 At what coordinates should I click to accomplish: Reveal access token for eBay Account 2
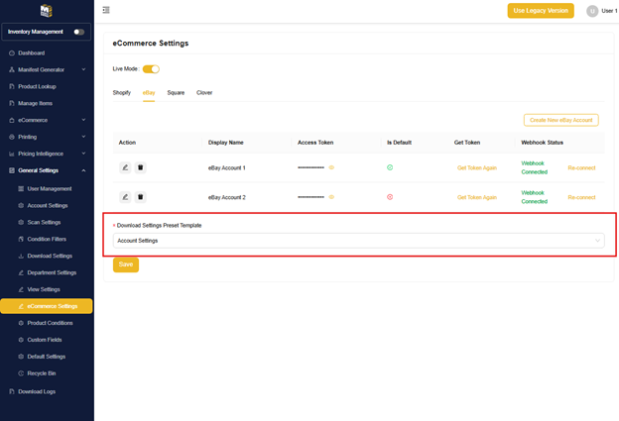point(331,197)
